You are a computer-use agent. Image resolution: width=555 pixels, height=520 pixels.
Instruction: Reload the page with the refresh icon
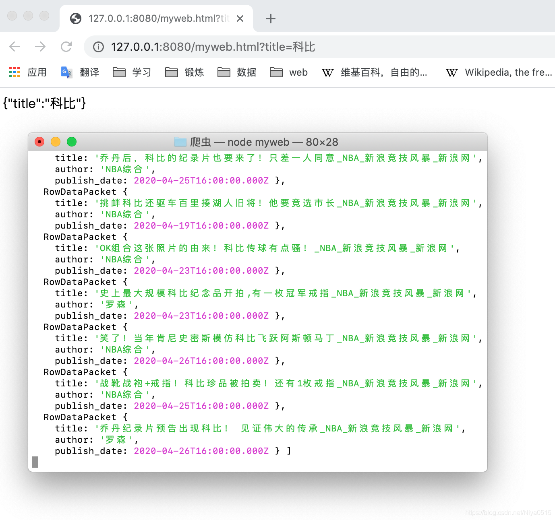click(x=66, y=47)
